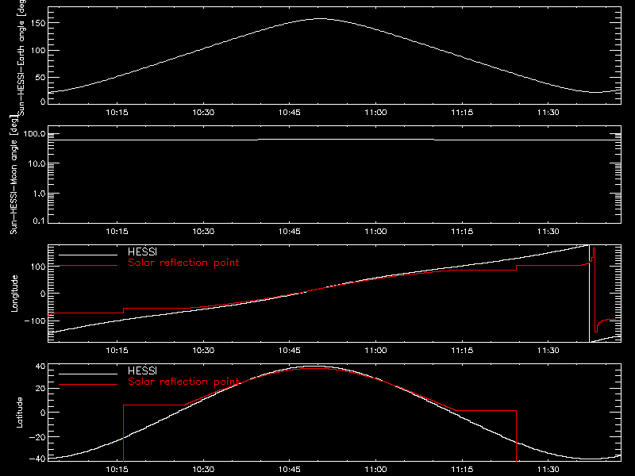
Task: Click the -20 tick label on Latitude plot
Action: (37, 437)
